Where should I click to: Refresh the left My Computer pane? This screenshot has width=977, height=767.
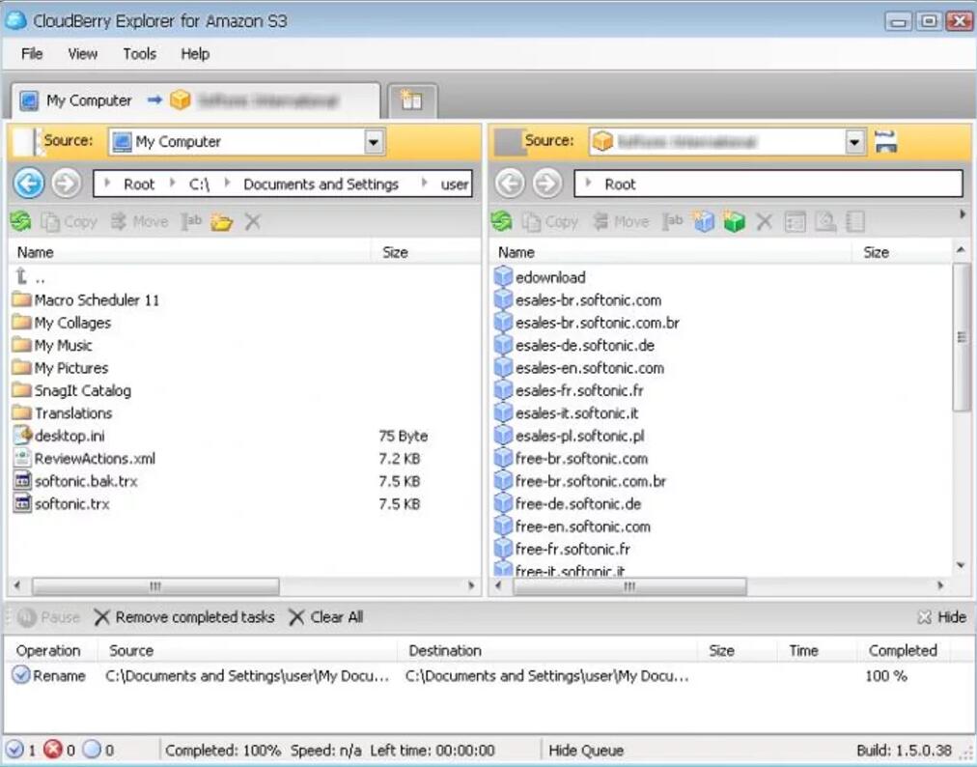(x=20, y=222)
